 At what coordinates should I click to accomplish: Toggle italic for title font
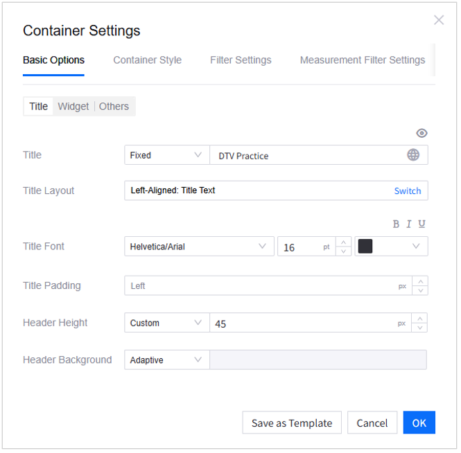(x=409, y=224)
